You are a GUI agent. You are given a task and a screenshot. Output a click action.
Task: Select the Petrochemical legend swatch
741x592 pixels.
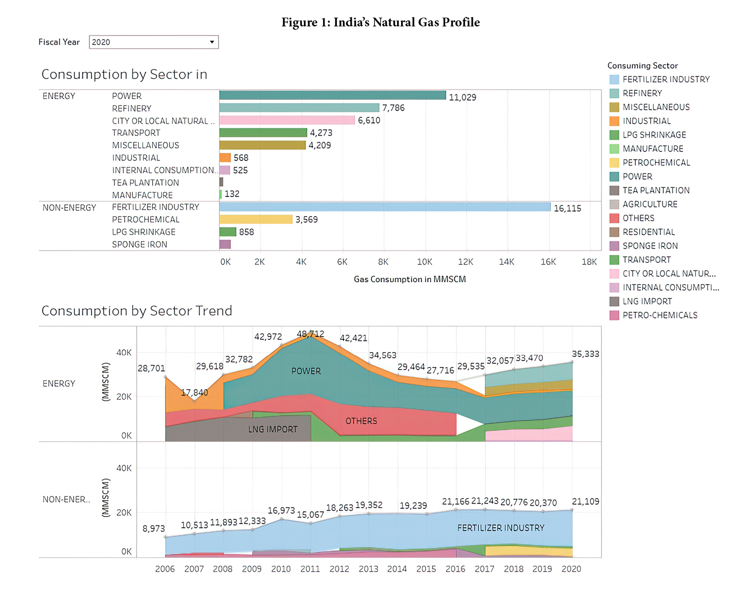(x=614, y=163)
